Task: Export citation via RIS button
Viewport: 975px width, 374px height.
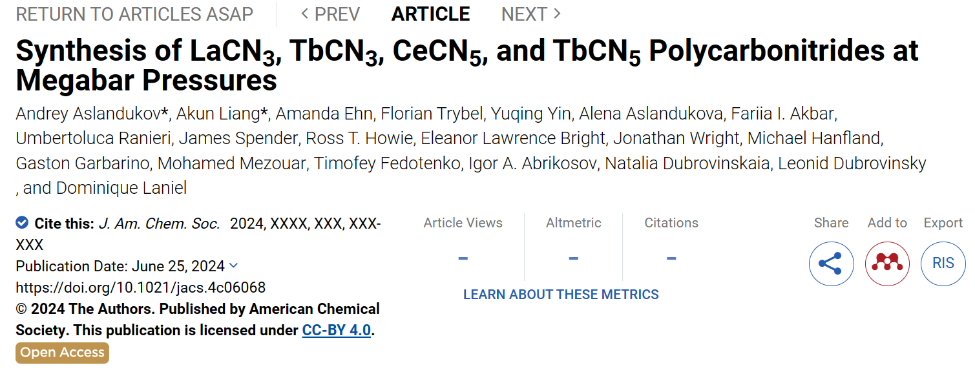Action: 943,264
